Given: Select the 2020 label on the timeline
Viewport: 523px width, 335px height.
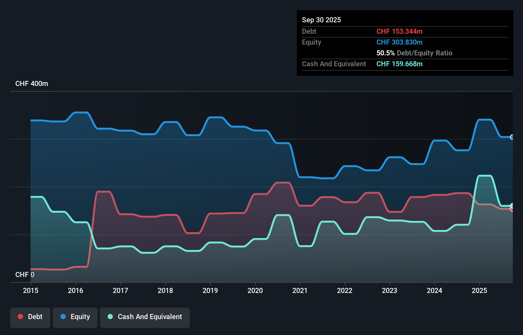Looking at the screenshot, I should coord(255,290).
